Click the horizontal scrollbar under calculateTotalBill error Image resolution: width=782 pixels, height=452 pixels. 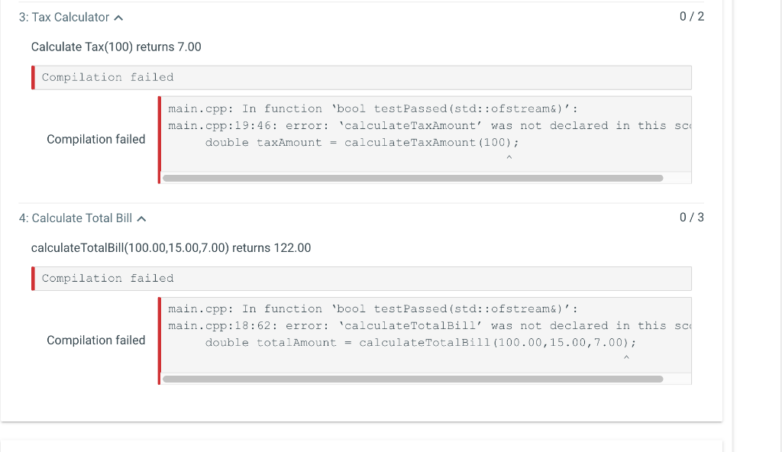point(412,379)
